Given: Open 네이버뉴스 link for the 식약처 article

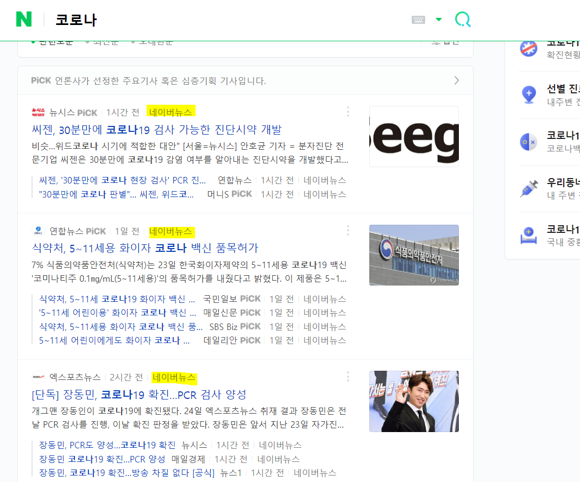Looking at the screenshot, I should tap(171, 231).
